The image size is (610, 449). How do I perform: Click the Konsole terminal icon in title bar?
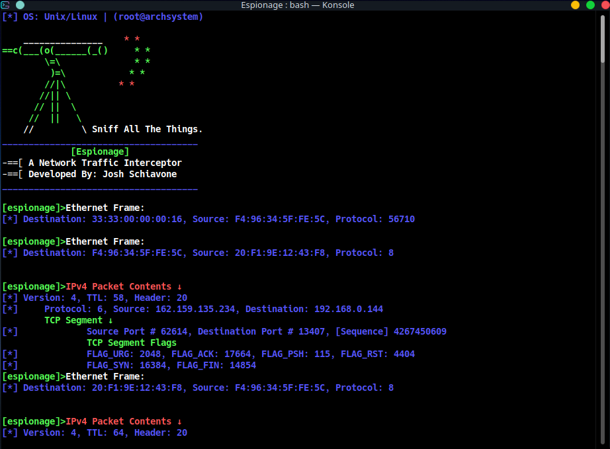coord(5,5)
